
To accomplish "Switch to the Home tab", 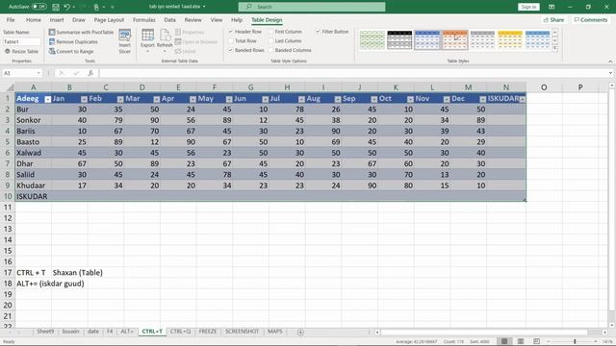I will click(34, 19).
